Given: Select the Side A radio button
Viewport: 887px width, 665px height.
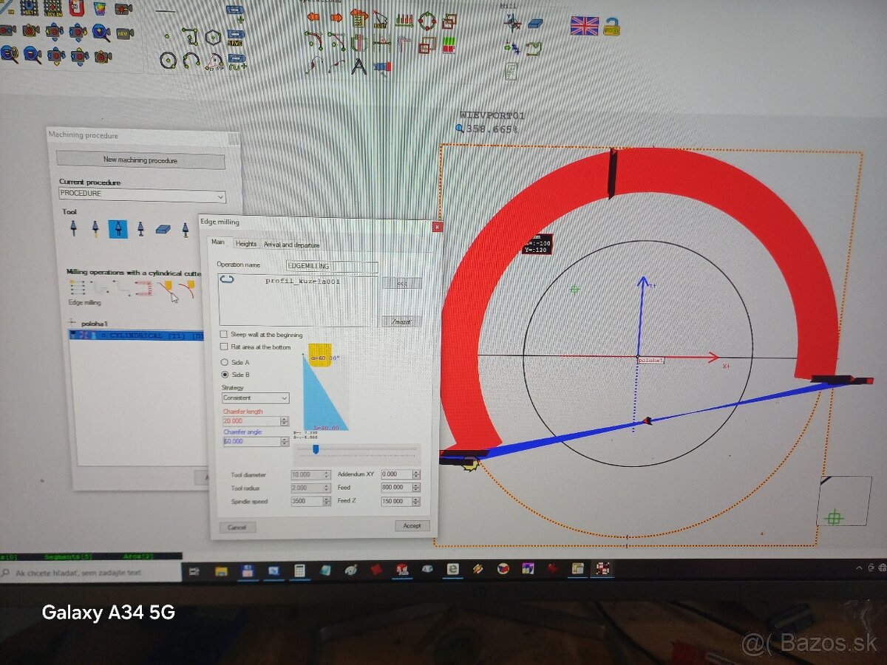Looking at the screenshot, I should click(225, 363).
